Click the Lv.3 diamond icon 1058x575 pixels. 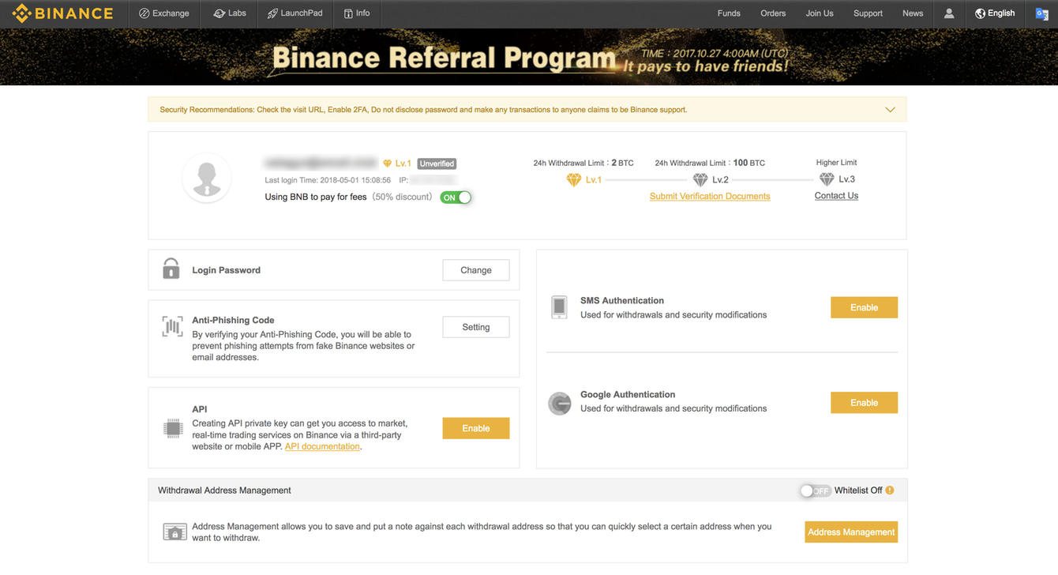pos(827,179)
